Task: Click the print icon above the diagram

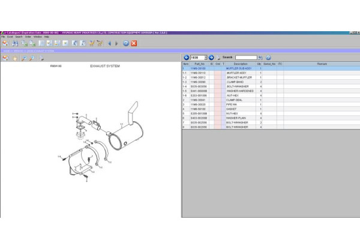Action: pos(41,58)
